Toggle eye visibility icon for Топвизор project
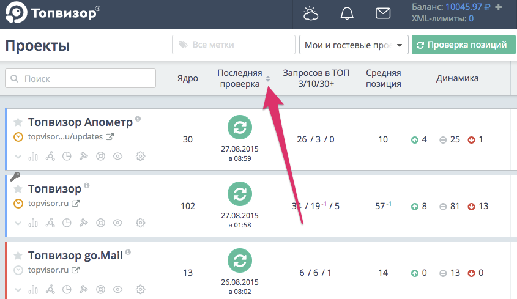Image resolution: width=517 pixels, height=299 pixels. 117,223
